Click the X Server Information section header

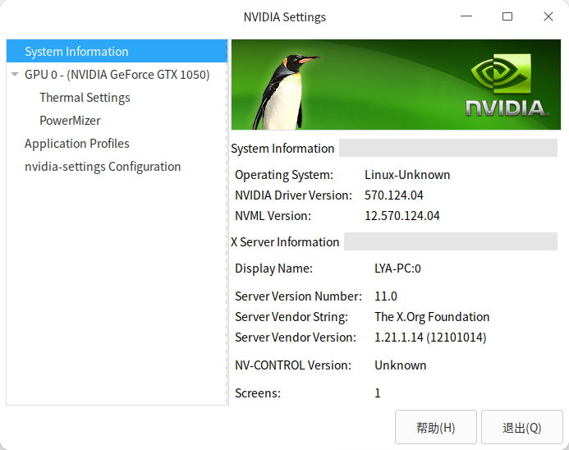pyautogui.click(x=285, y=242)
